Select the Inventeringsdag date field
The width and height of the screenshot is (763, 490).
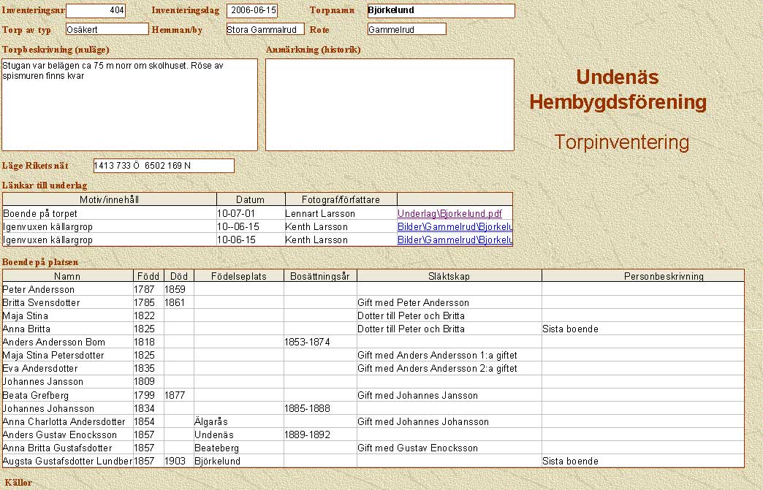tap(252, 11)
